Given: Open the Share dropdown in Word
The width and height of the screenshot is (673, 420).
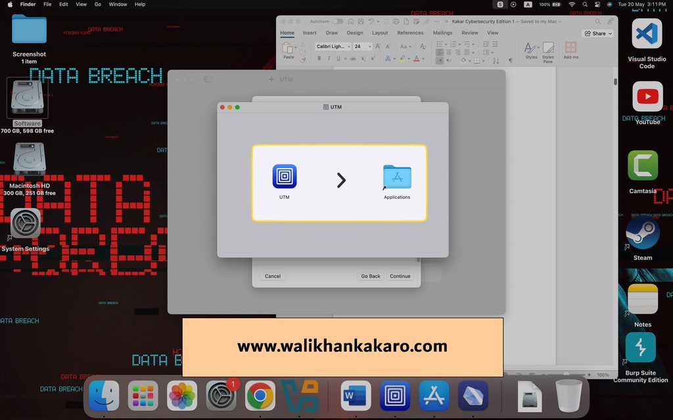Looking at the screenshot, I should (x=598, y=33).
